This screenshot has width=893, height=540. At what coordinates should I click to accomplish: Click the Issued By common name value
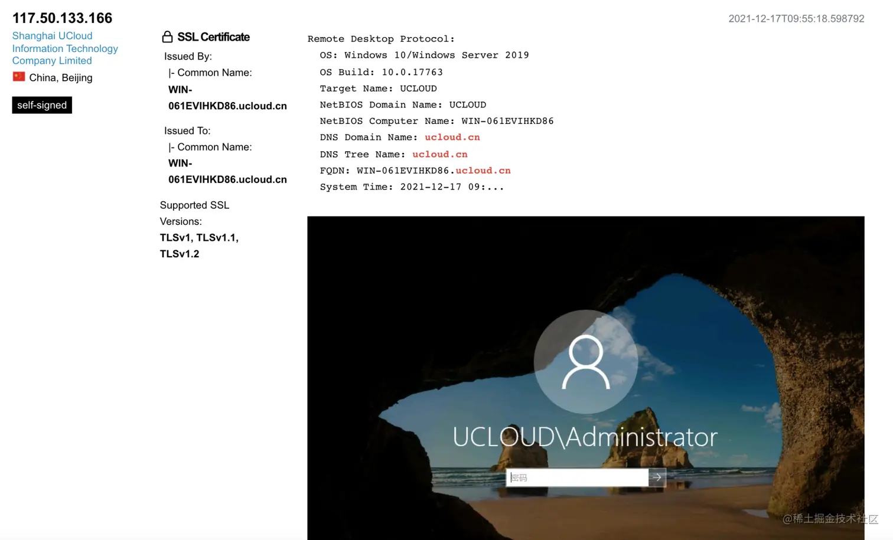click(227, 98)
